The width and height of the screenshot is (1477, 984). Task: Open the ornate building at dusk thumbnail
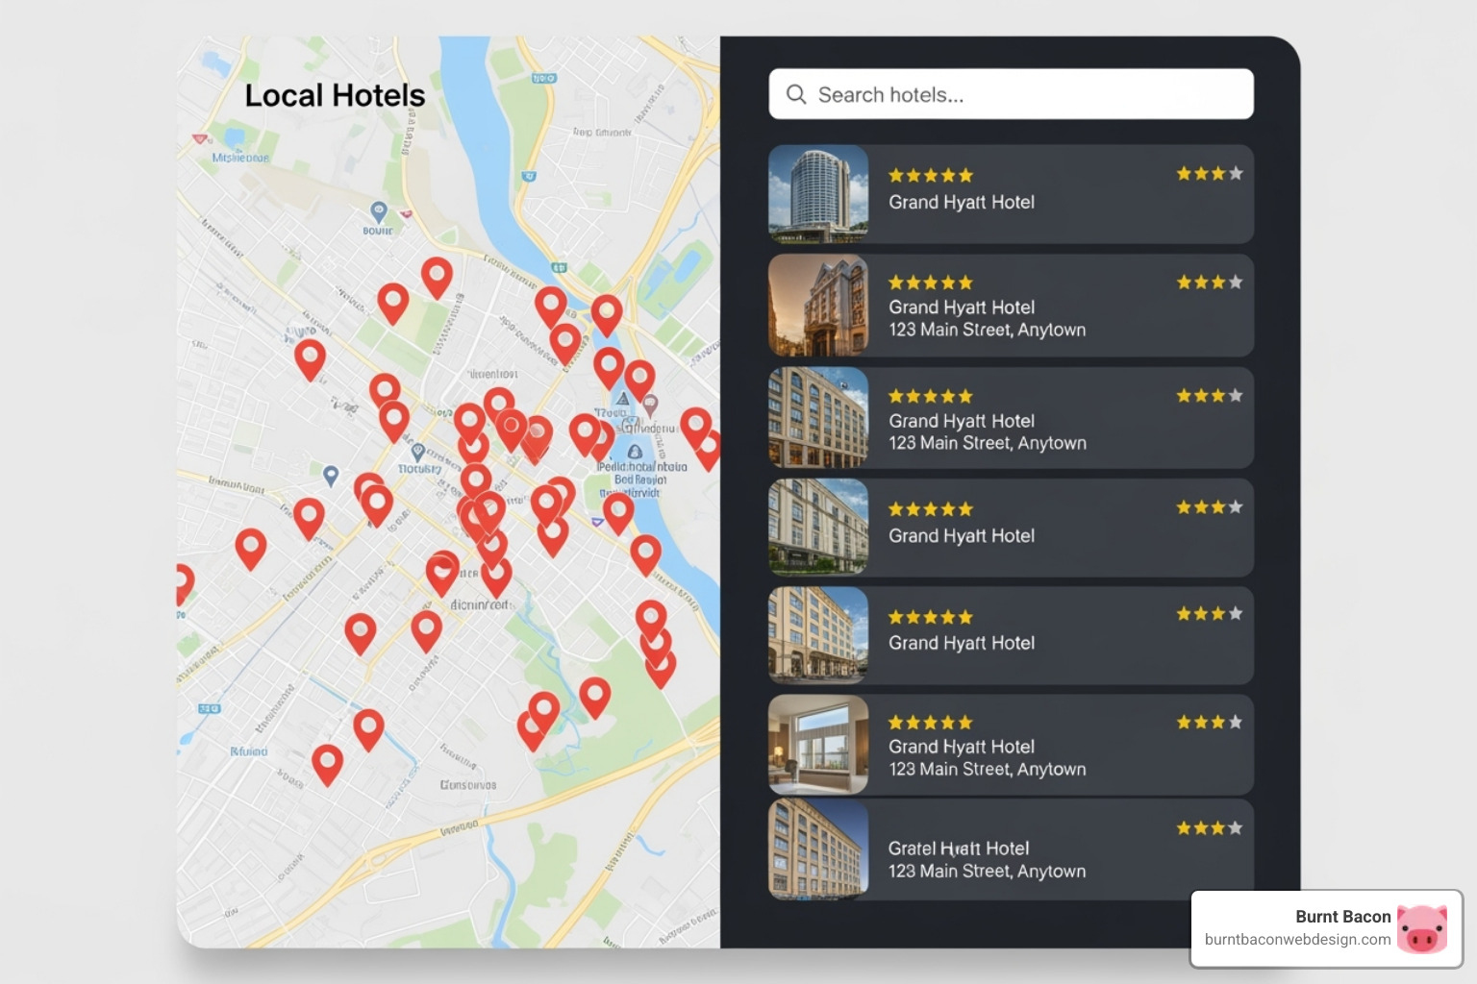tap(818, 306)
